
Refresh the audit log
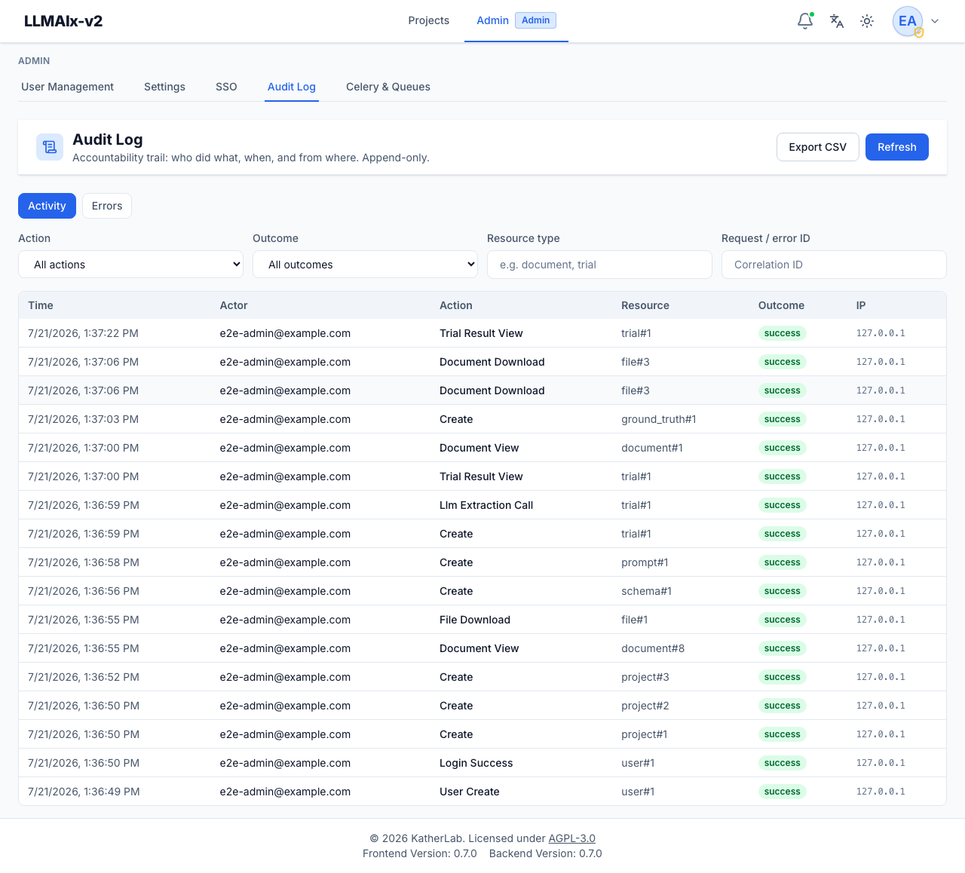click(x=896, y=147)
